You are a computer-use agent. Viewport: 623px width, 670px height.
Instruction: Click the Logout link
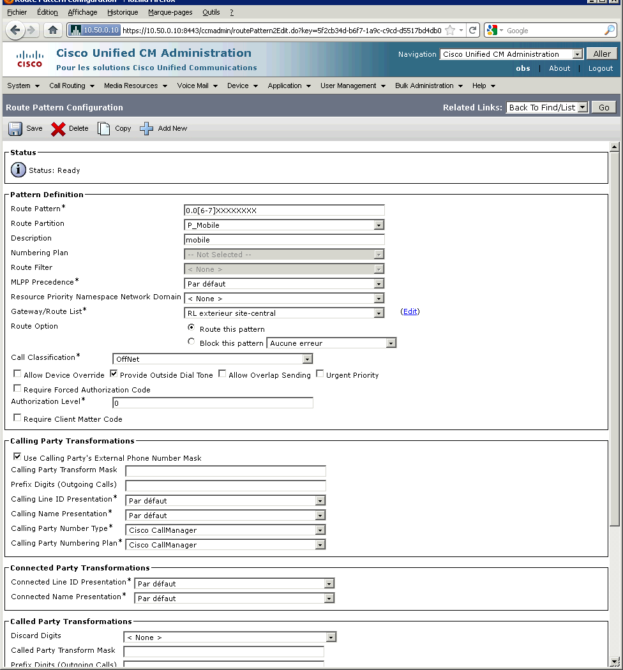(x=600, y=68)
